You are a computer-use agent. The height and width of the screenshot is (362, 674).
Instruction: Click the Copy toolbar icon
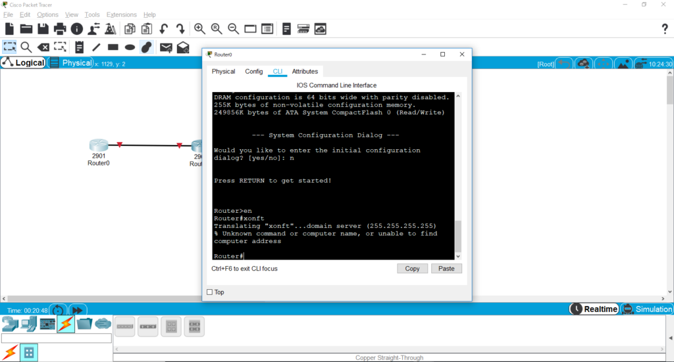(130, 29)
